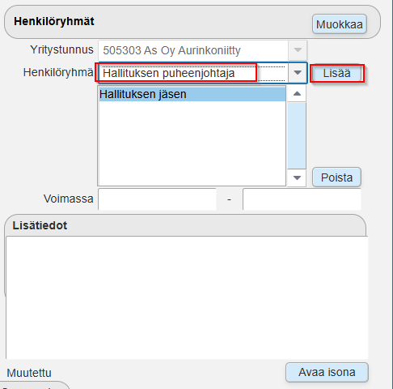This screenshot has width=393, height=389.
Task: Click the Lisätiedot section header
Action: 40,225
